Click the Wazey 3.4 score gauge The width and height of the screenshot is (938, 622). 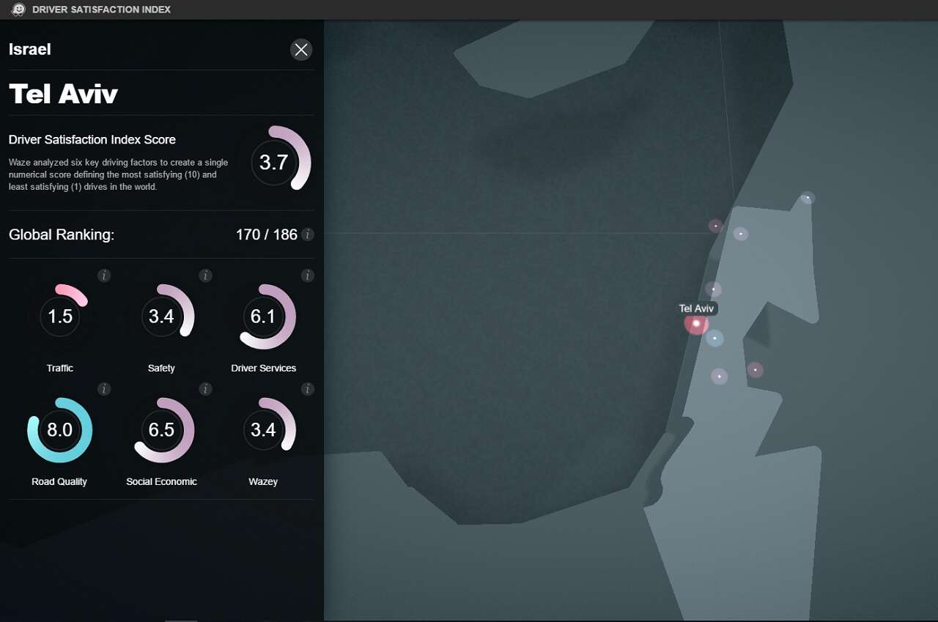click(263, 430)
